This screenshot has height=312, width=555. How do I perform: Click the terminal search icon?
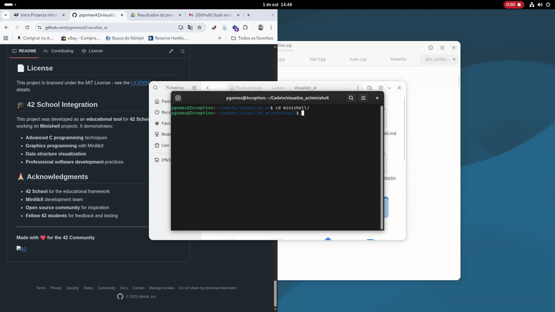(351, 98)
